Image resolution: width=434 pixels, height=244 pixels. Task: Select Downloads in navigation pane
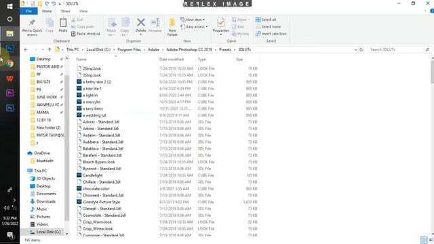(x=46, y=201)
